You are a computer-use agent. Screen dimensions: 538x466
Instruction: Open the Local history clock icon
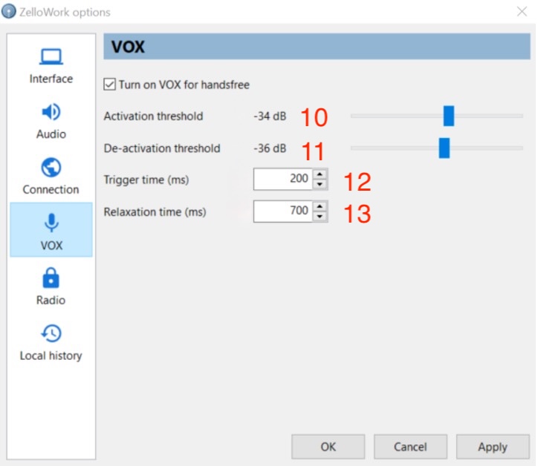[x=51, y=333]
